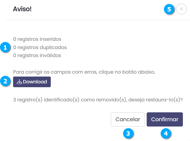
Task: Click the "0 registros inválidos" line
Action: click(37, 55)
